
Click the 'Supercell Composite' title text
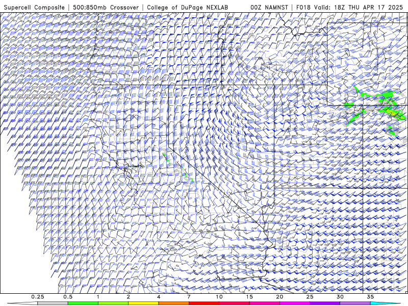tap(34, 7)
